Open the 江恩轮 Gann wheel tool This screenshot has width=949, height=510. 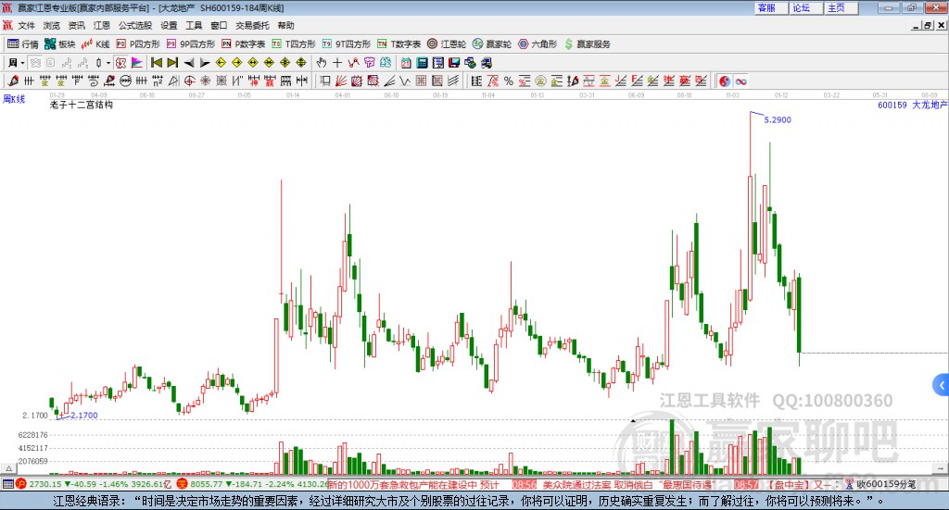tap(447, 44)
